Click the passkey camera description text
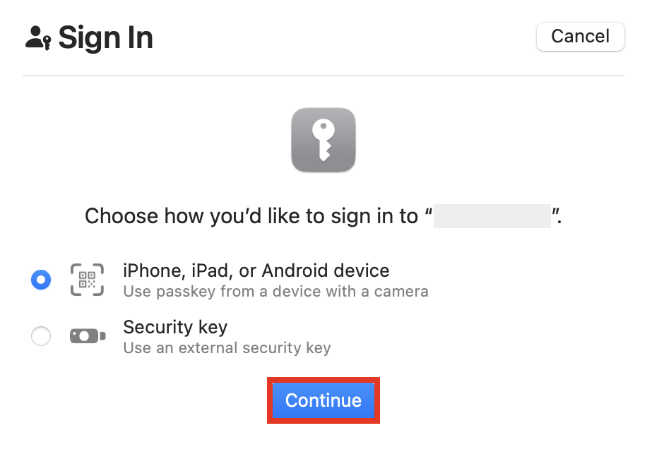Viewport: 647px width, 452px height. point(275,291)
